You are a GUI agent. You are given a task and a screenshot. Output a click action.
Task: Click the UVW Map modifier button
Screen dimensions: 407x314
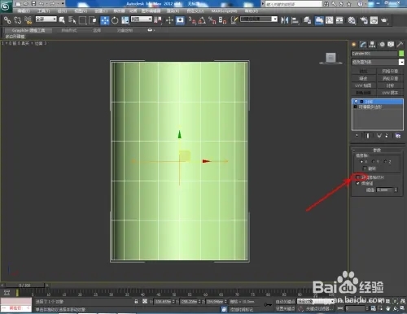click(364, 85)
